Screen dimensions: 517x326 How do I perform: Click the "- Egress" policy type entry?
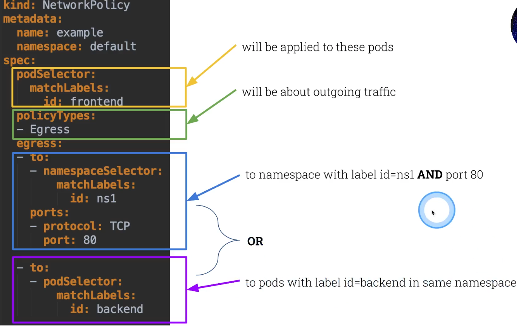click(43, 130)
